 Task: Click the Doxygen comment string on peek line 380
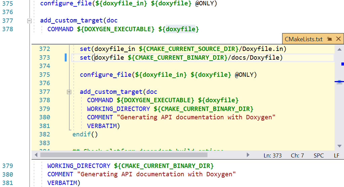coord(196,117)
